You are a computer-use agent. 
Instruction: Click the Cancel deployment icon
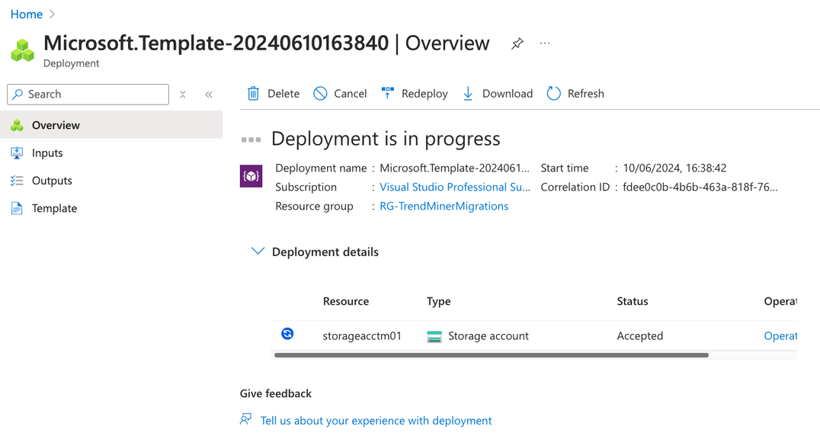pyautogui.click(x=321, y=94)
